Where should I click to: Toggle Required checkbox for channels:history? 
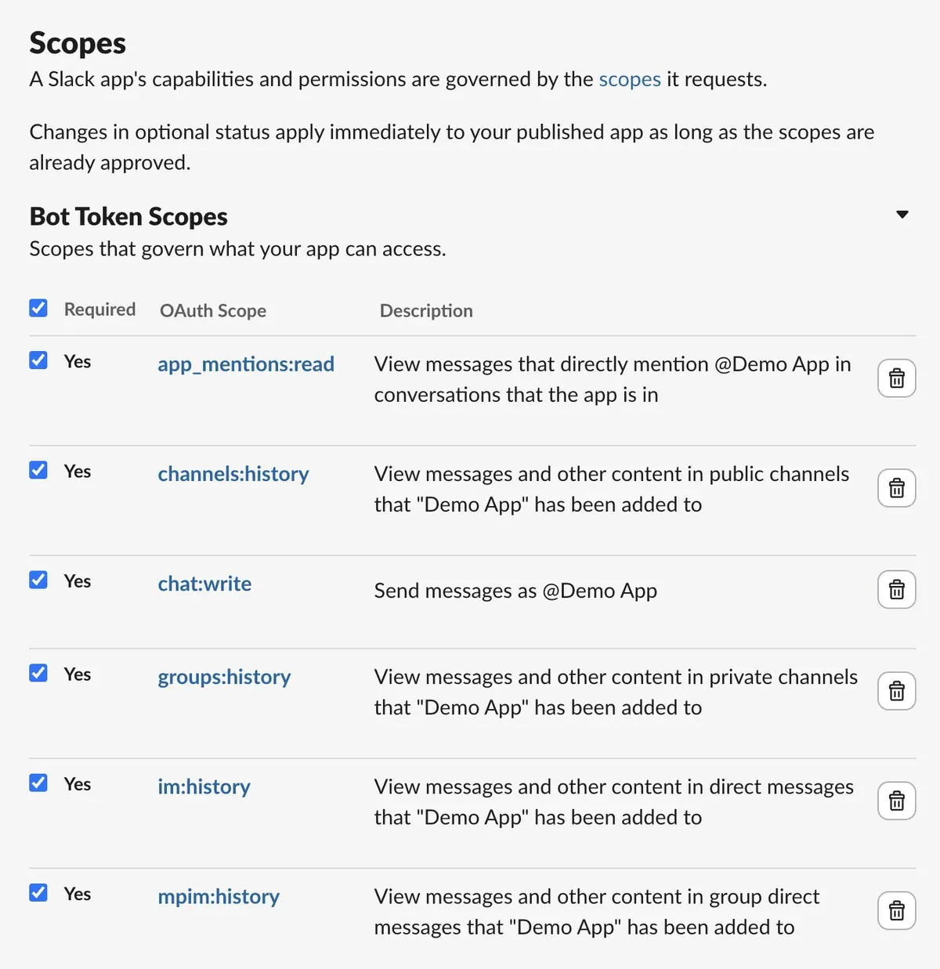[x=38, y=469]
